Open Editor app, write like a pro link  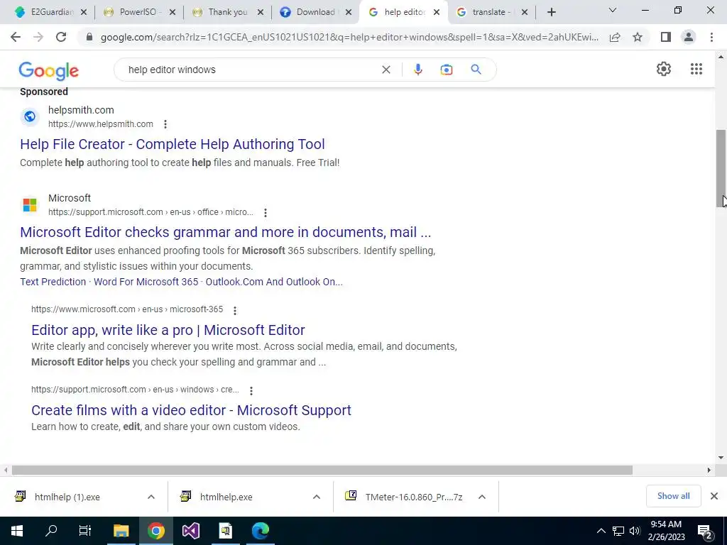[x=168, y=330]
